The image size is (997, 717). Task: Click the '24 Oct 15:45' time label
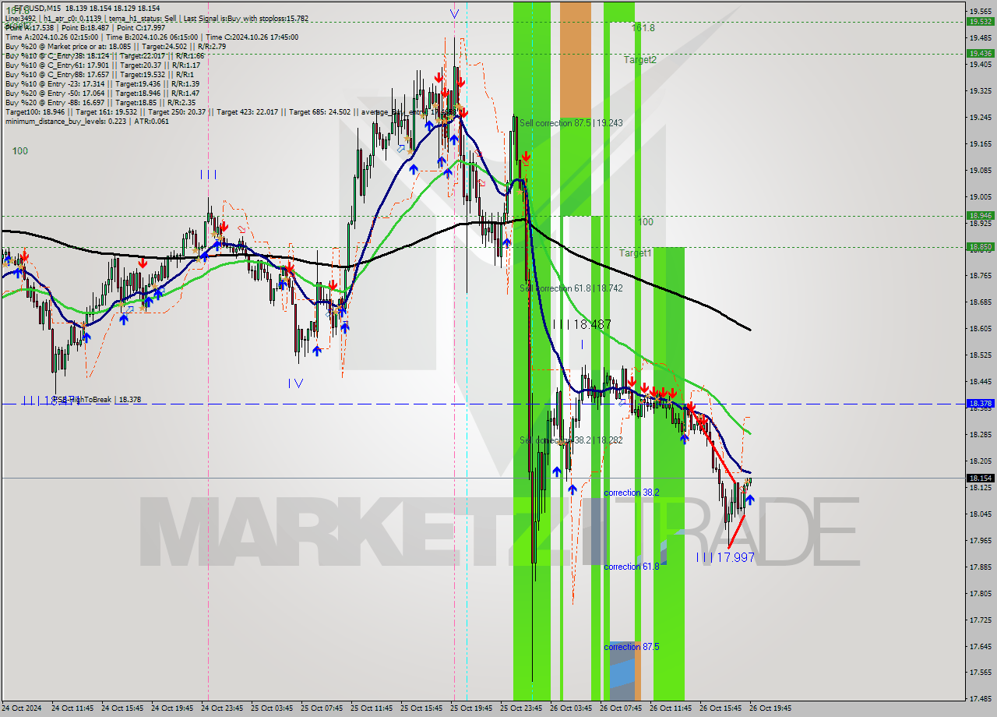(x=122, y=708)
